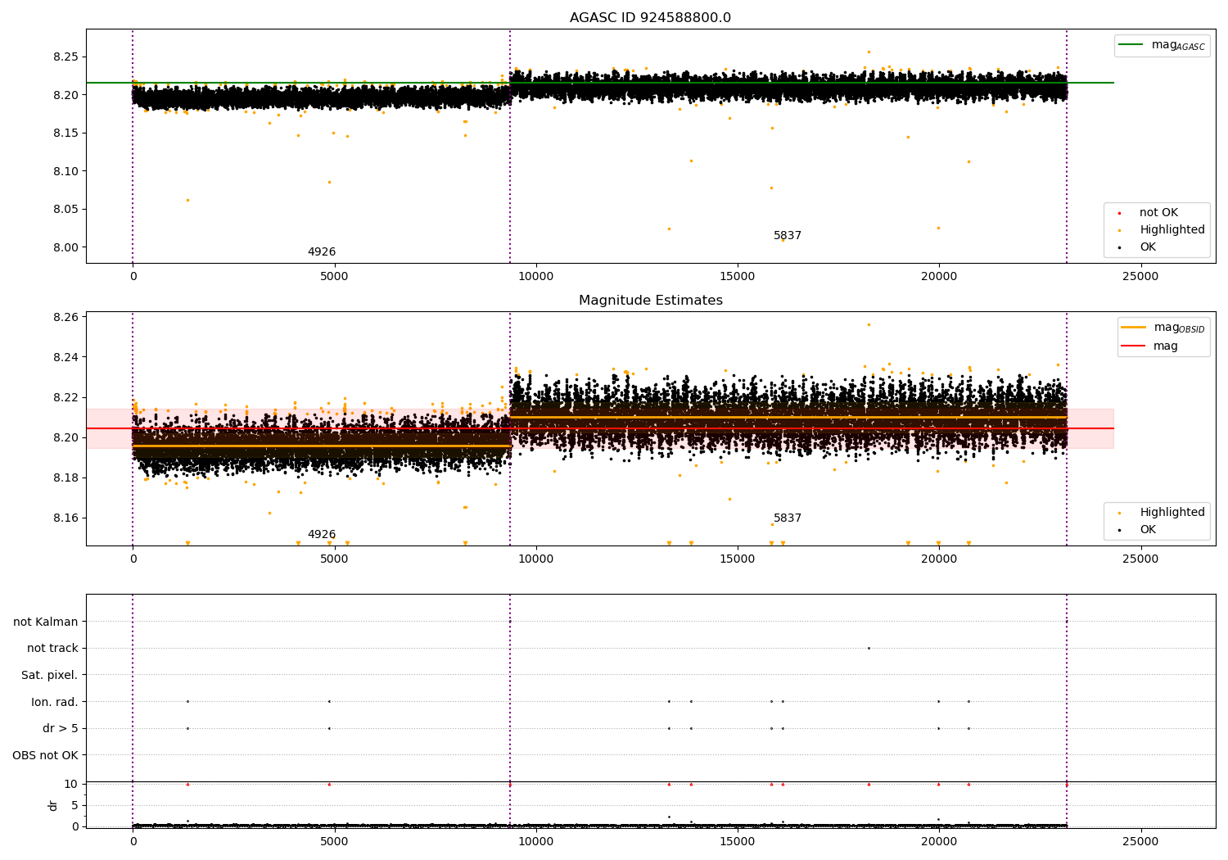Select "OK" legend entry below Highlighted in AGASC plot
Screen dimensions: 1228x860
point(1148,247)
